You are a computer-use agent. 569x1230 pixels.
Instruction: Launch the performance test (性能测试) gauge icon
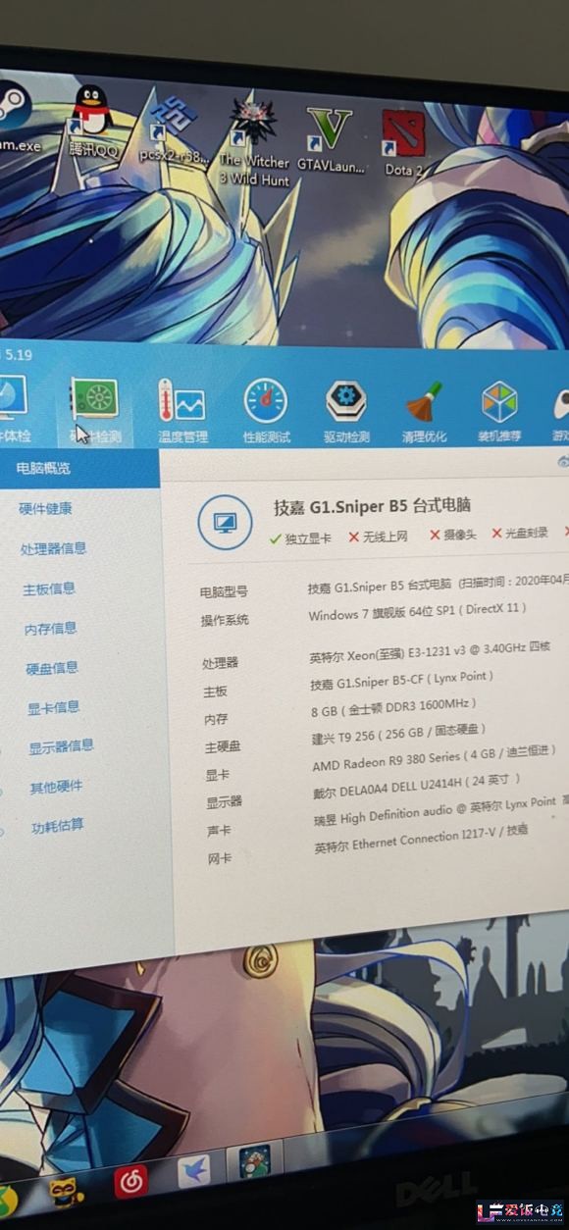pyautogui.click(x=266, y=412)
